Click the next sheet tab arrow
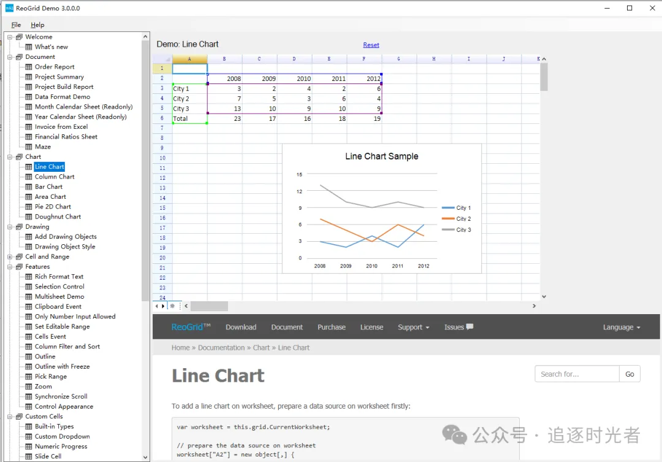 pos(163,306)
